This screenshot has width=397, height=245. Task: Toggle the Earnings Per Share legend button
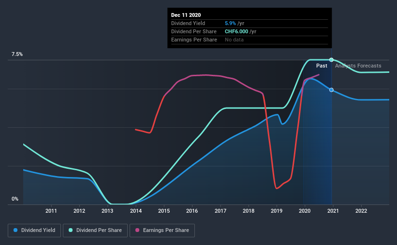[x=162, y=231]
